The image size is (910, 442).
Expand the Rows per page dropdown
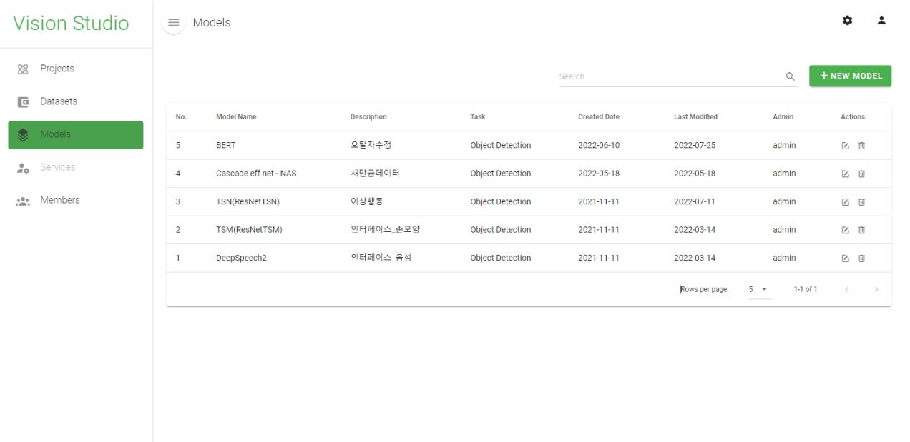click(759, 289)
